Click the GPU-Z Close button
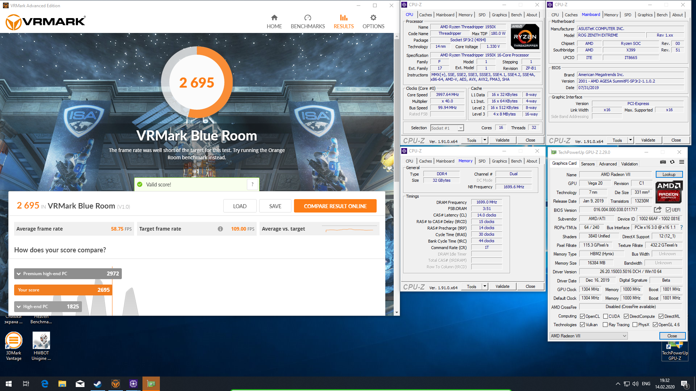696x391 pixels. (x=672, y=336)
